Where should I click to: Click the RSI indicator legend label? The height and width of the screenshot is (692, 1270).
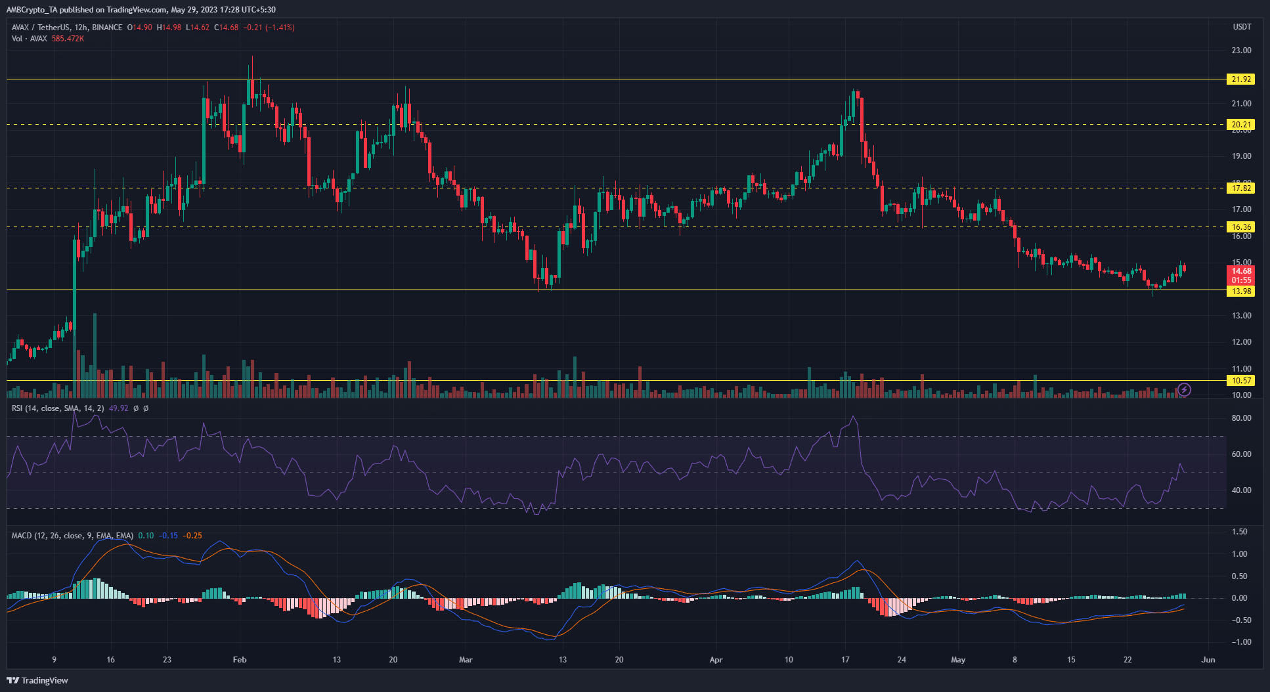pyautogui.click(x=58, y=408)
